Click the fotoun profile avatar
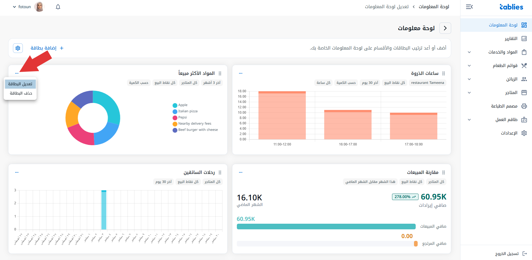Viewport: 532px width, 260px height. click(39, 7)
